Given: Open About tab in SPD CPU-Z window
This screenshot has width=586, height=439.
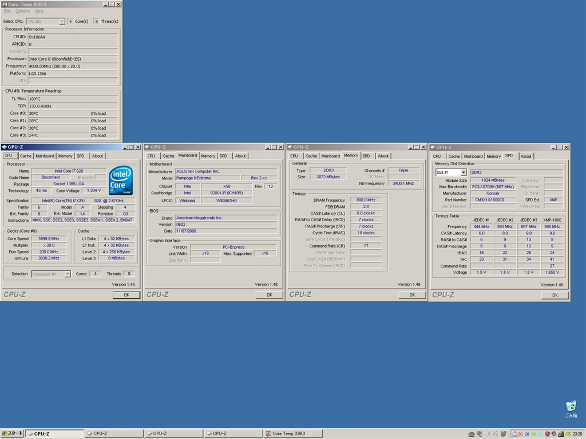Looking at the screenshot, I should point(526,156).
